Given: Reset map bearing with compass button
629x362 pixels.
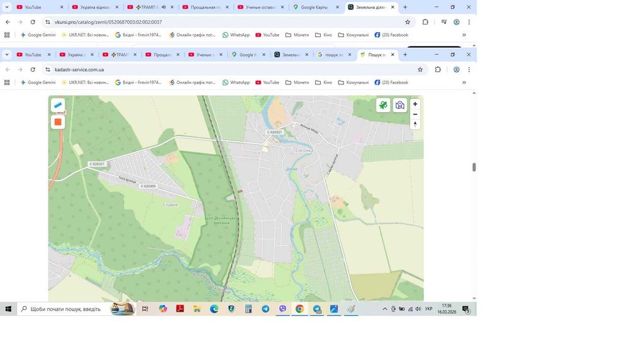Looking at the screenshot, I should (415, 125).
